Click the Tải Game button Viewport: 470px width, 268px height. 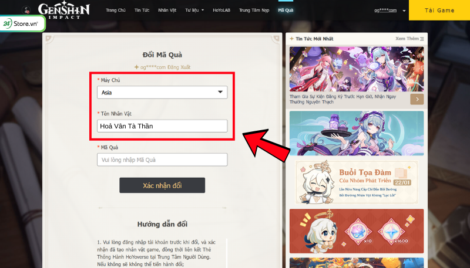click(x=439, y=10)
